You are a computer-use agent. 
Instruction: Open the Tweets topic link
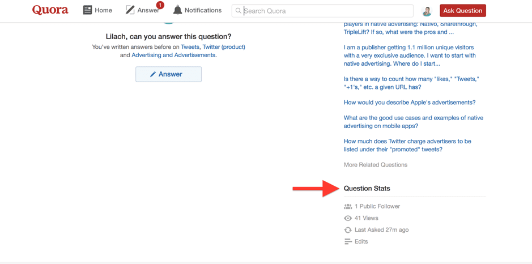point(190,47)
